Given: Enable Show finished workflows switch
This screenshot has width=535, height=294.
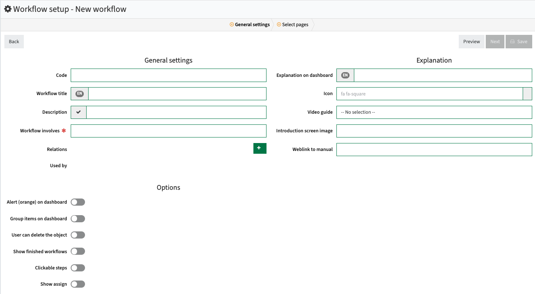Looking at the screenshot, I should point(78,251).
